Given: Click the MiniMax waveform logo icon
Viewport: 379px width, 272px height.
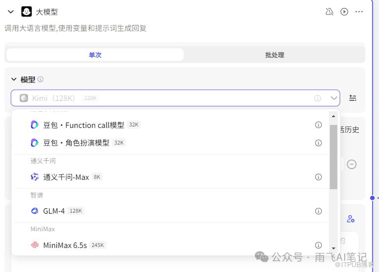Looking at the screenshot, I should pos(34,245).
